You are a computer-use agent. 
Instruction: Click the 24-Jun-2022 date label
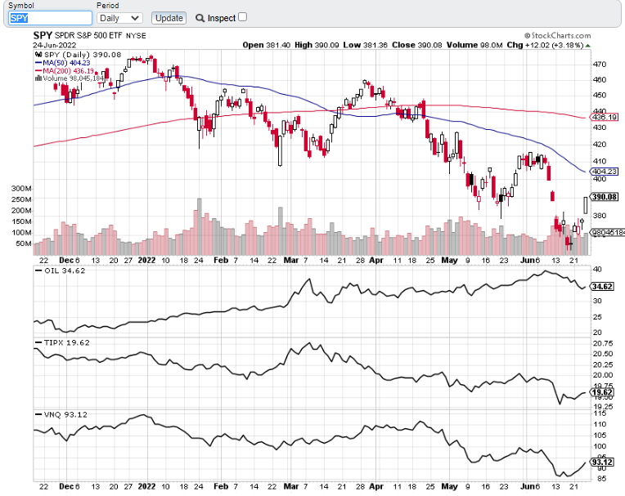pos(54,45)
